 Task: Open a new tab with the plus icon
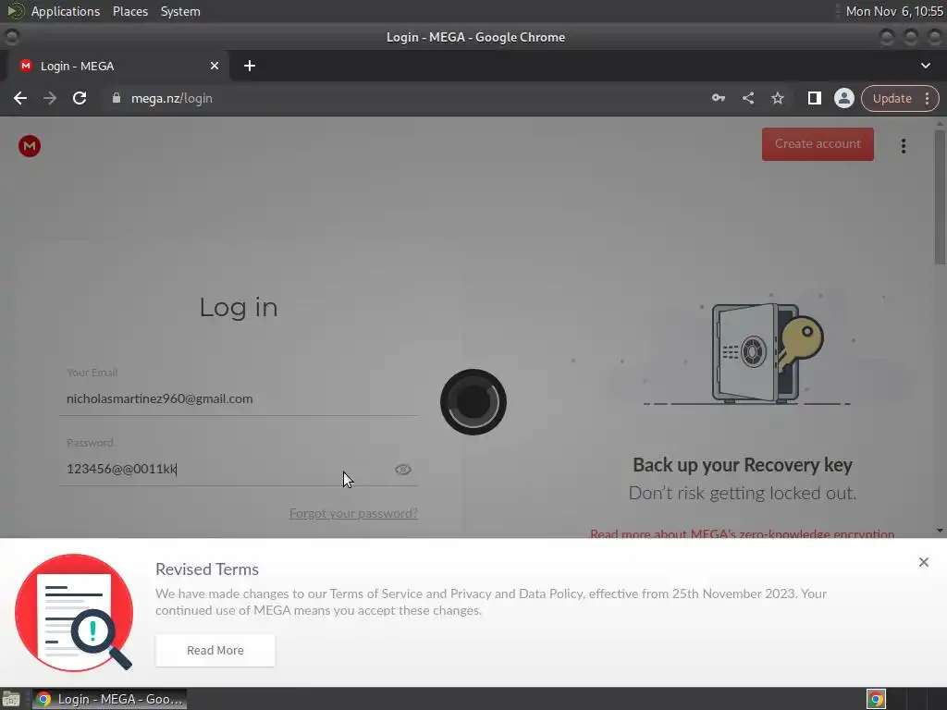click(250, 66)
